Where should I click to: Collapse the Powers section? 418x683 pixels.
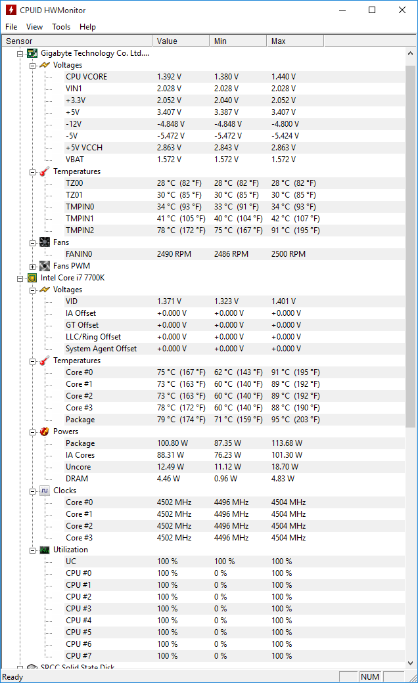coord(32,431)
